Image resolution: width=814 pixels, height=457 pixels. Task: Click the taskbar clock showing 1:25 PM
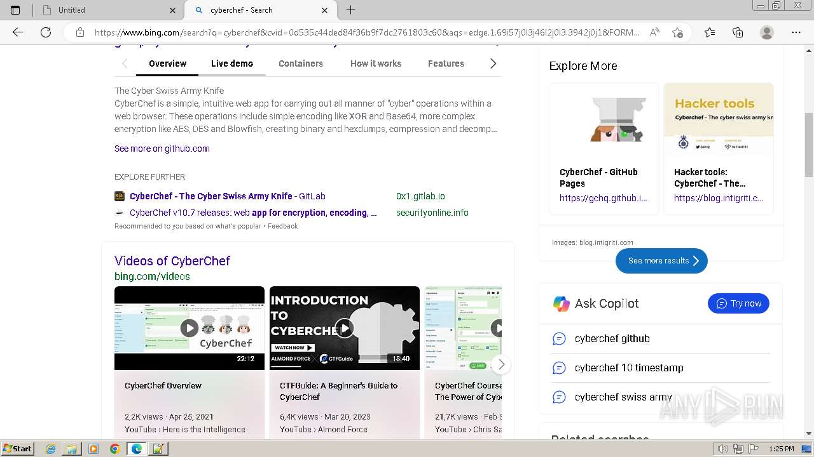click(x=782, y=449)
